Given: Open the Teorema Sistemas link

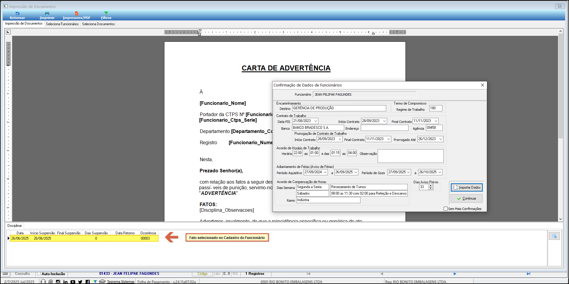Looking at the screenshot, I should point(121,282).
